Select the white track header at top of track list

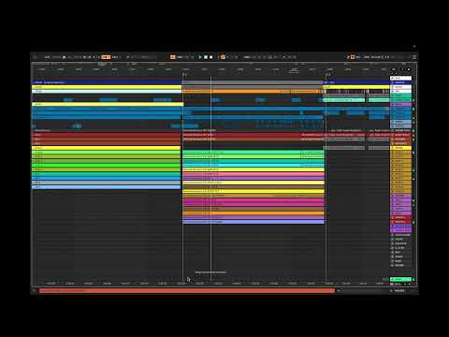[401, 78]
